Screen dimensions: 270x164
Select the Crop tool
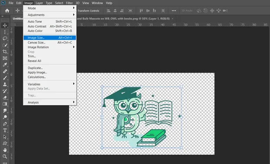5,52
